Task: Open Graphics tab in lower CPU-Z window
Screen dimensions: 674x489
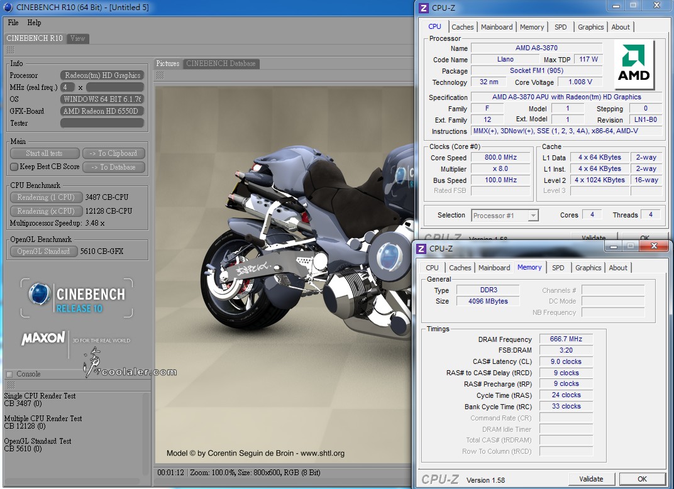Action: coord(588,268)
